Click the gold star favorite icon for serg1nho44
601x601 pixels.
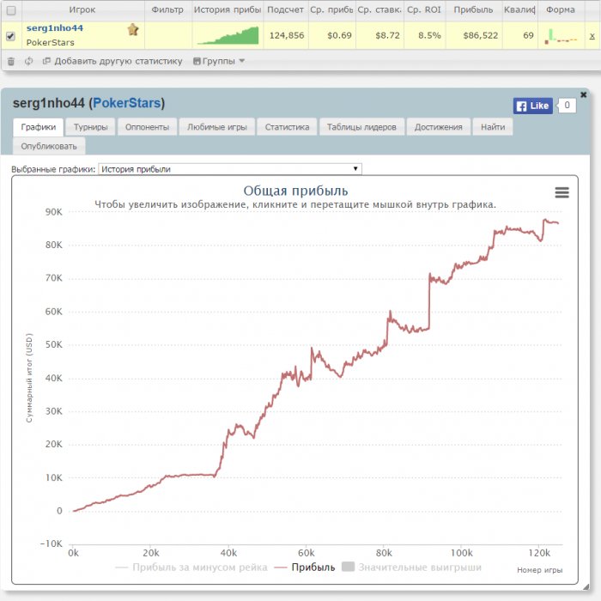coord(133,29)
